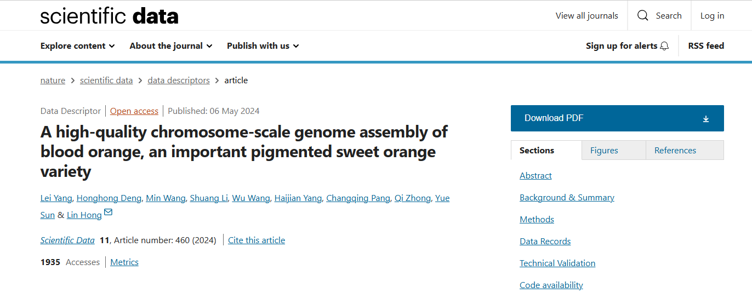Image resolution: width=752 pixels, height=293 pixels.
Task: Click the Cite this article link
Action: click(257, 240)
